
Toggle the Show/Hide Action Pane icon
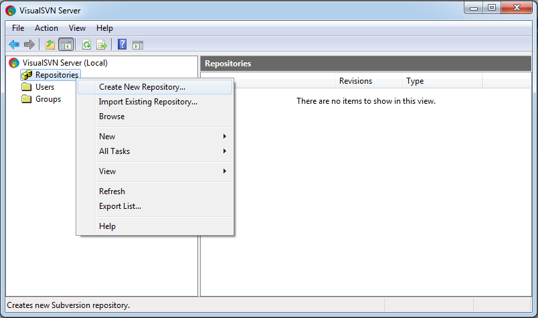click(138, 45)
